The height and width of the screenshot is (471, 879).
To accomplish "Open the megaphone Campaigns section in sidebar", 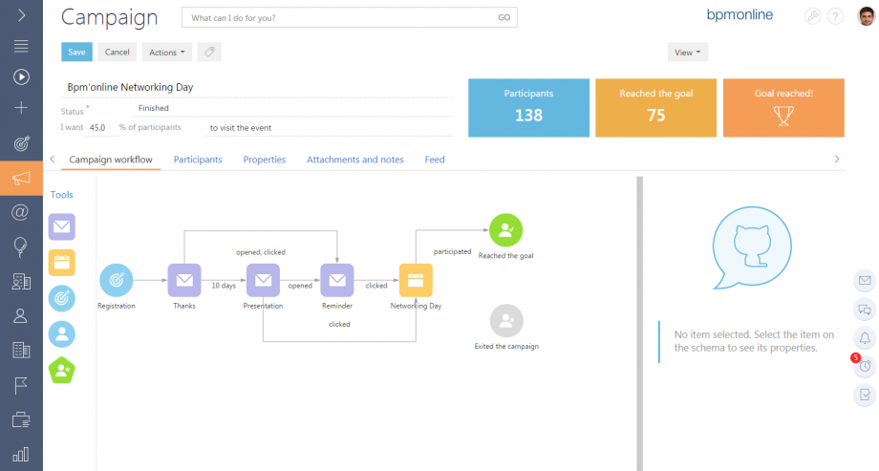I will 21,179.
